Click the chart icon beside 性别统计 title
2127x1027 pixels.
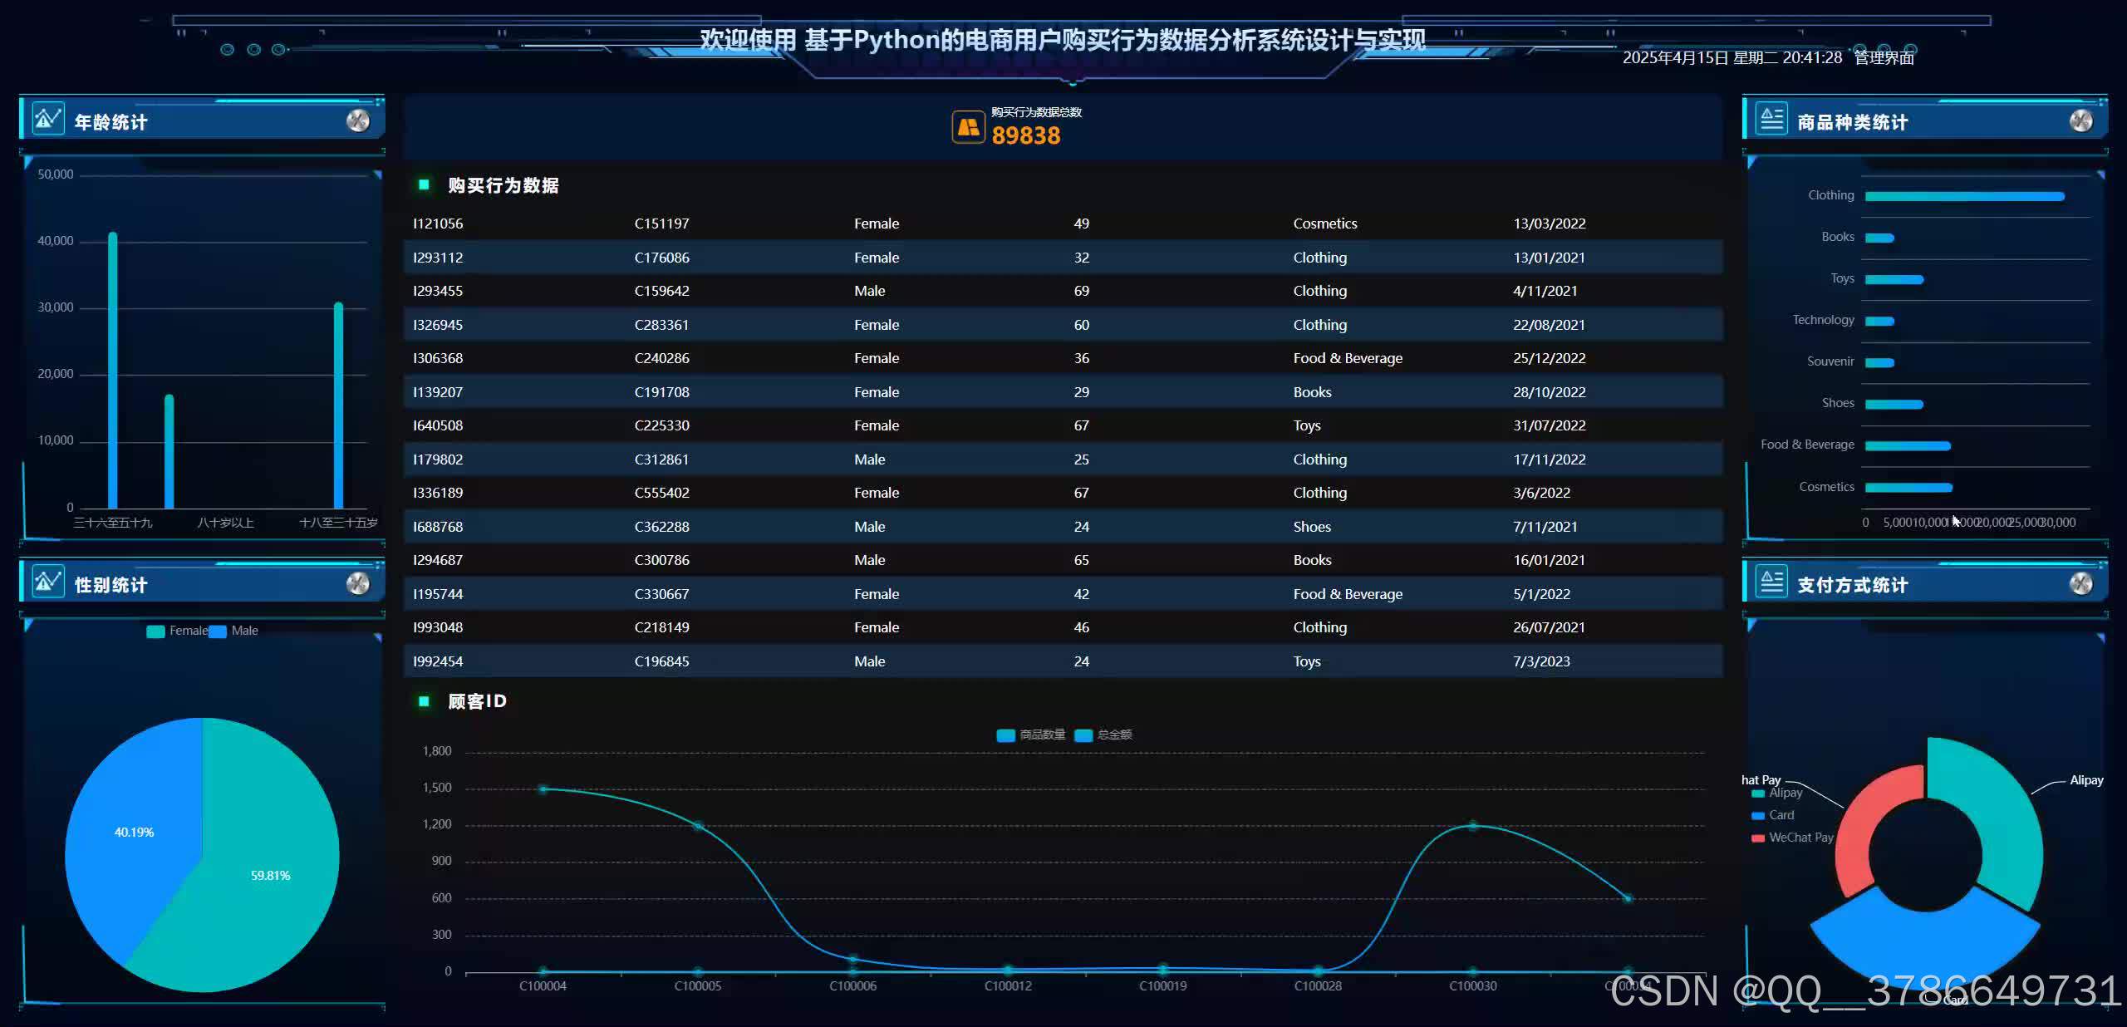tap(47, 582)
